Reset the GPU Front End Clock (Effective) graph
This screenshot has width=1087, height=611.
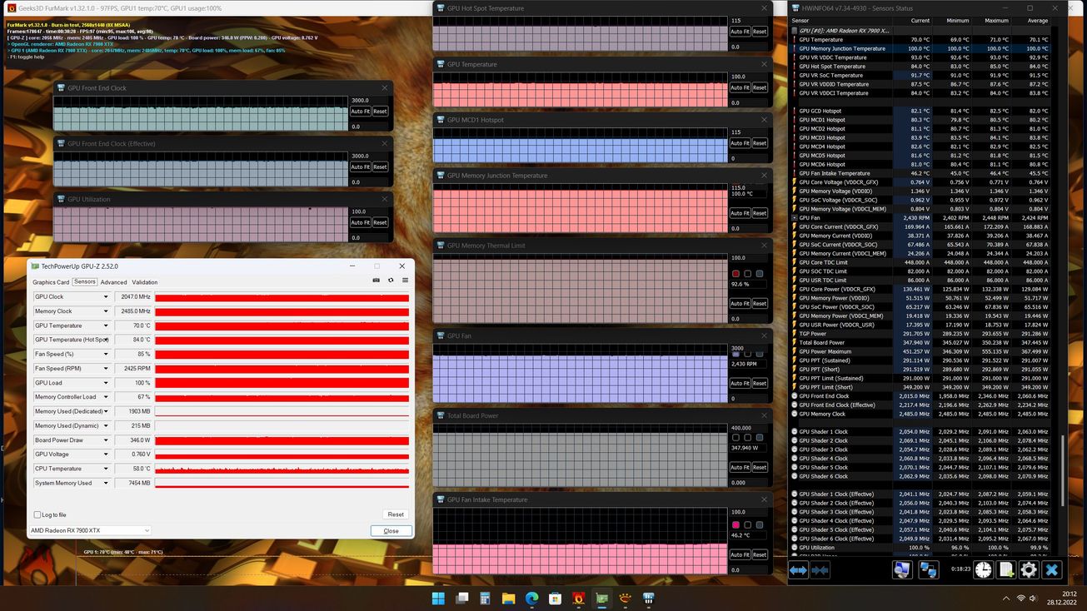[380, 166]
